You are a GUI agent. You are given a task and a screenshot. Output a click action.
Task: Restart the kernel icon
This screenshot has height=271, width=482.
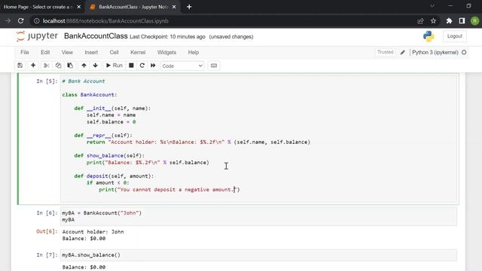click(142, 65)
